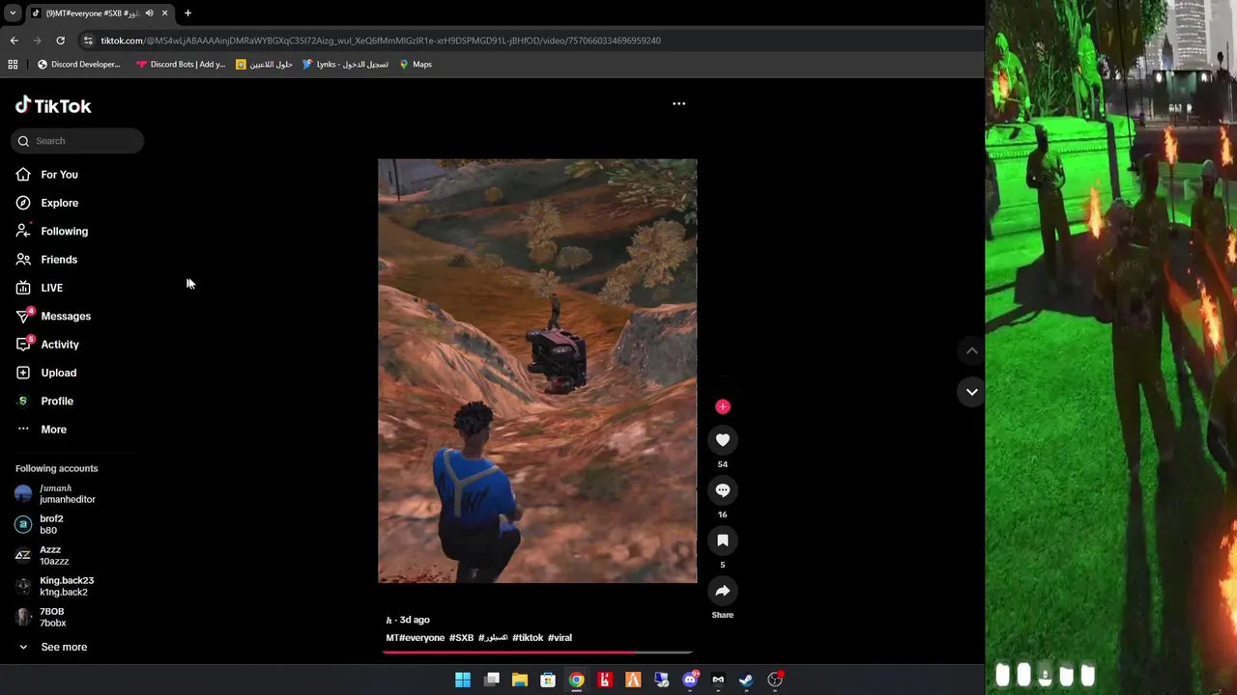
Task: Open the video comments
Action: pos(723,490)
